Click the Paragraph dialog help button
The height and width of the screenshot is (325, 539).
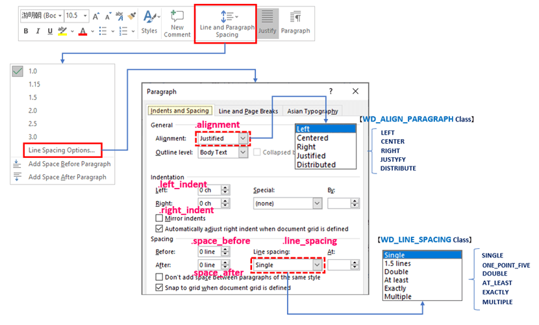[x=331, y=91]
